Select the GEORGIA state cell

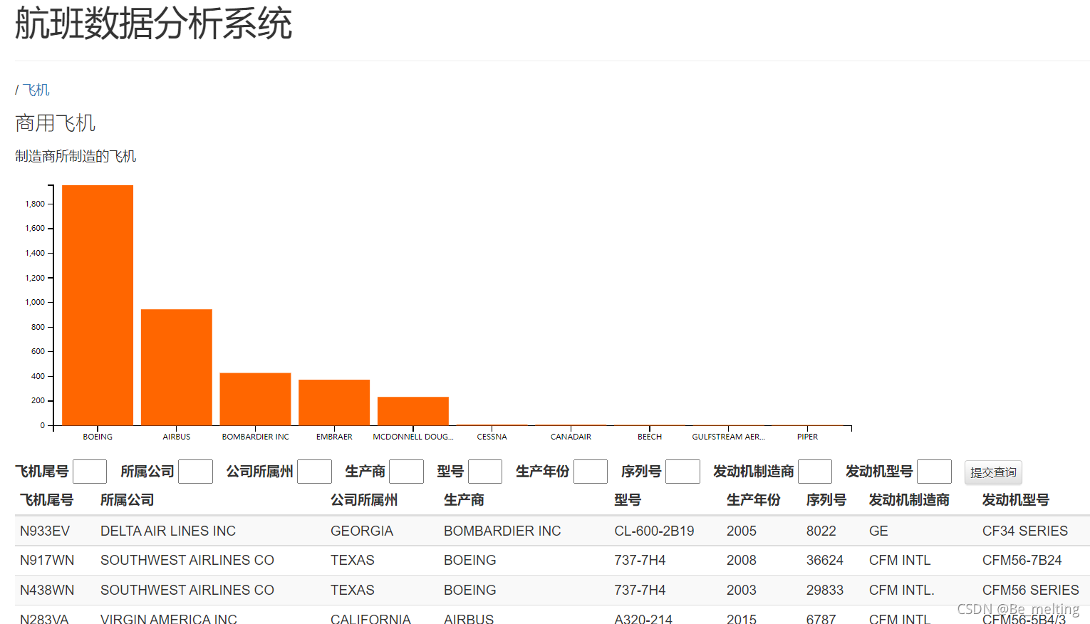click(x=362, y=531)
